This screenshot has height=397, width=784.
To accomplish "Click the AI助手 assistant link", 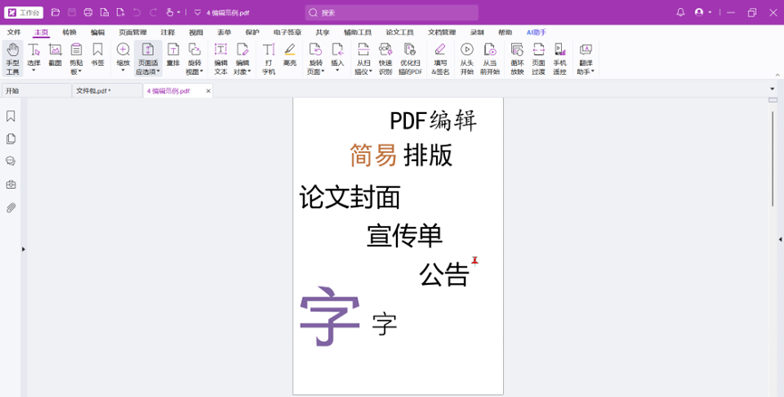I will click(x=537, y=33).
